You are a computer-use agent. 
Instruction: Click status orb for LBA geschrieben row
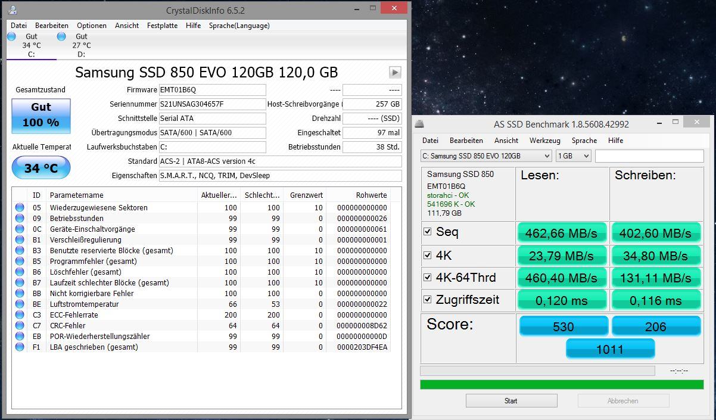pos(20,347)
